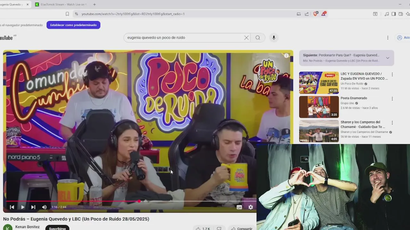Toggle subtitles in the player
Screen dimensions: 410x230
tap(239, 207)
